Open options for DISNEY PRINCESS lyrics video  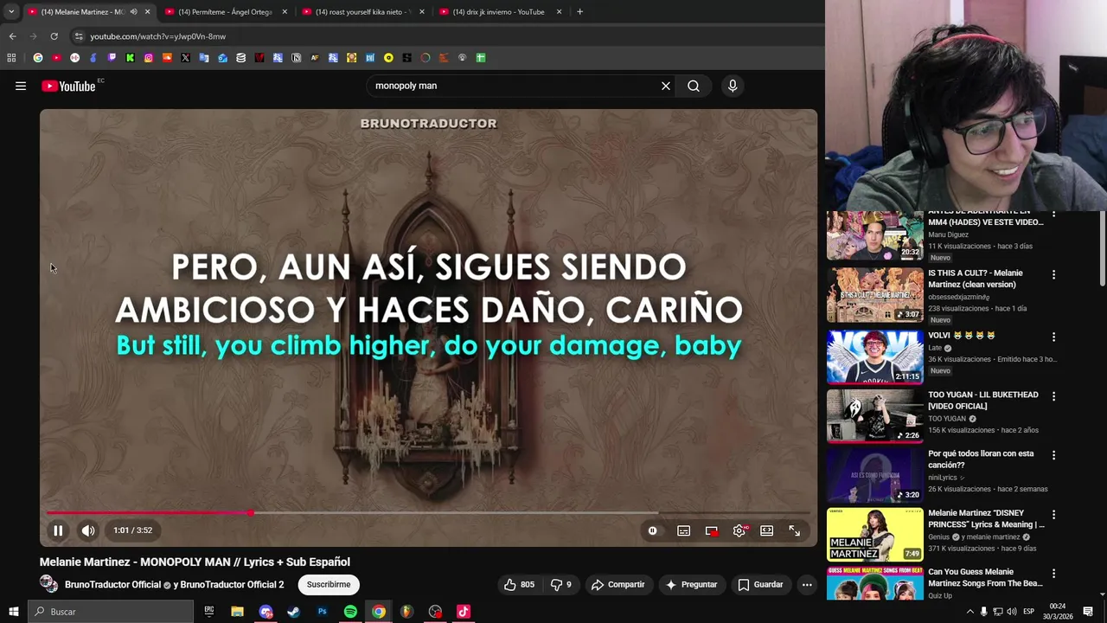(x=1053, y=514)
